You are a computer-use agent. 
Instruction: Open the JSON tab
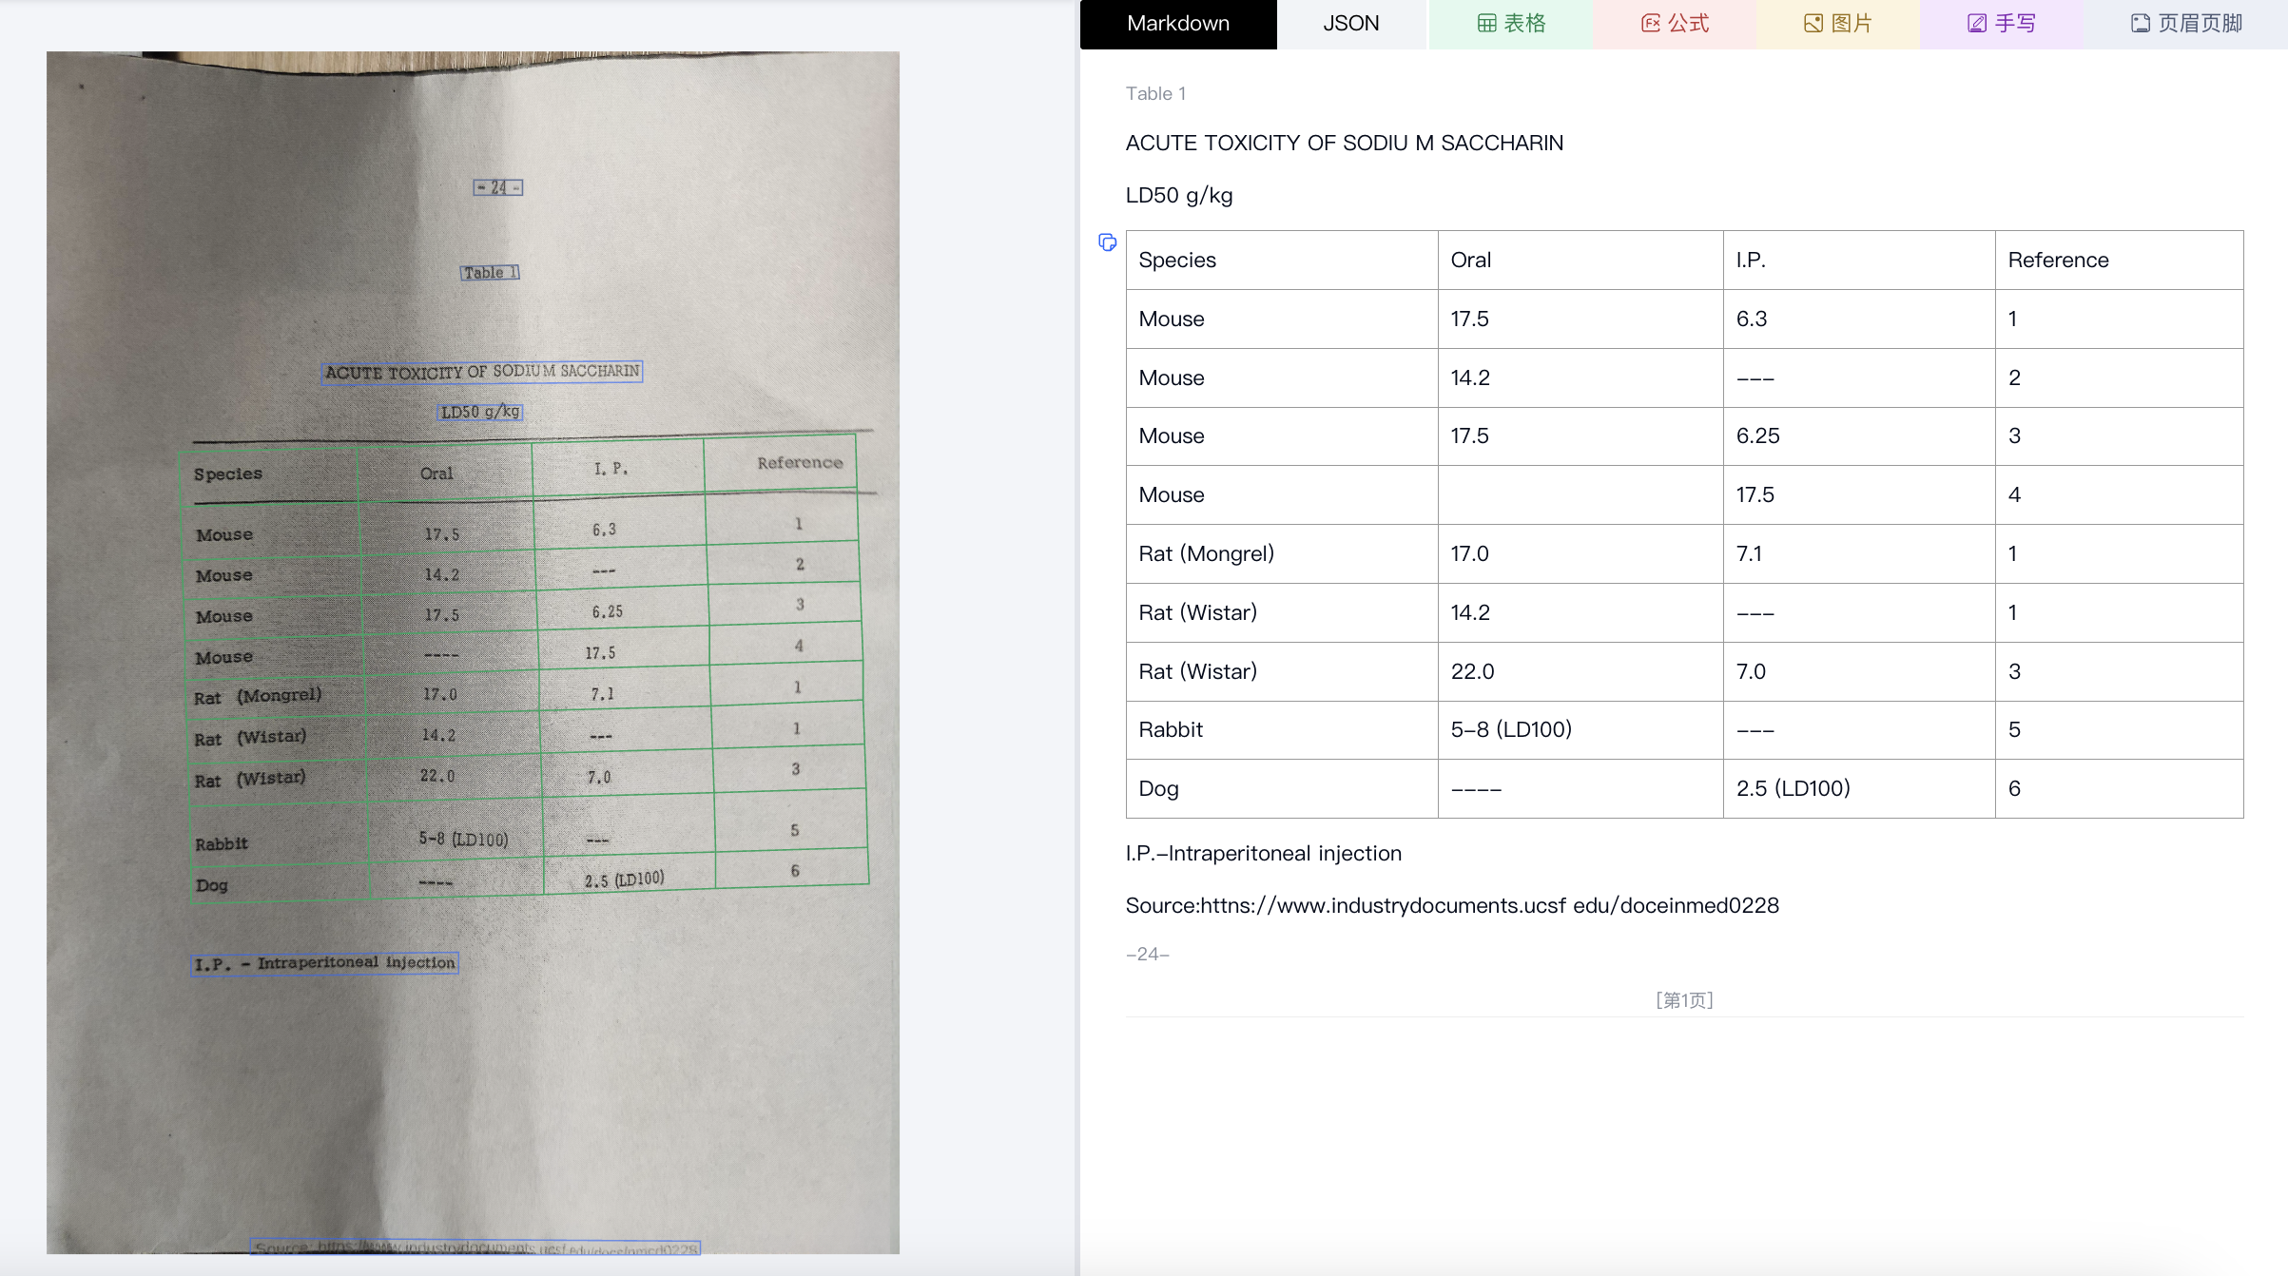tap(1350, 24)
